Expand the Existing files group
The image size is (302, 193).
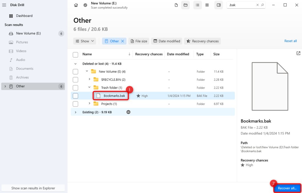pyautogui.click(x=75, y=112)
